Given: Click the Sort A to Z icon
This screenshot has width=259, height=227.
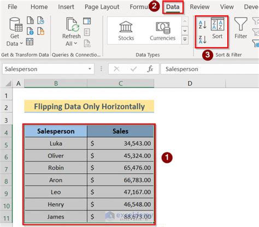Looking at the screenshot, I should pyautogui.click(x=203, y=25).
